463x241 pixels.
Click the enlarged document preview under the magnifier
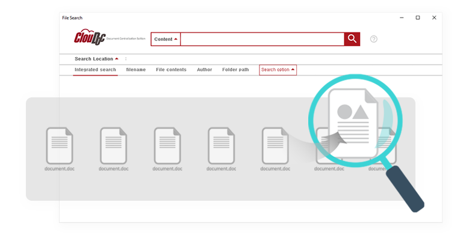click(353, 121)
